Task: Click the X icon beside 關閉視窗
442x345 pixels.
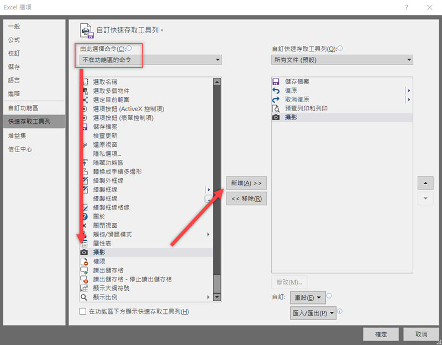Action: tap(84, 226)
